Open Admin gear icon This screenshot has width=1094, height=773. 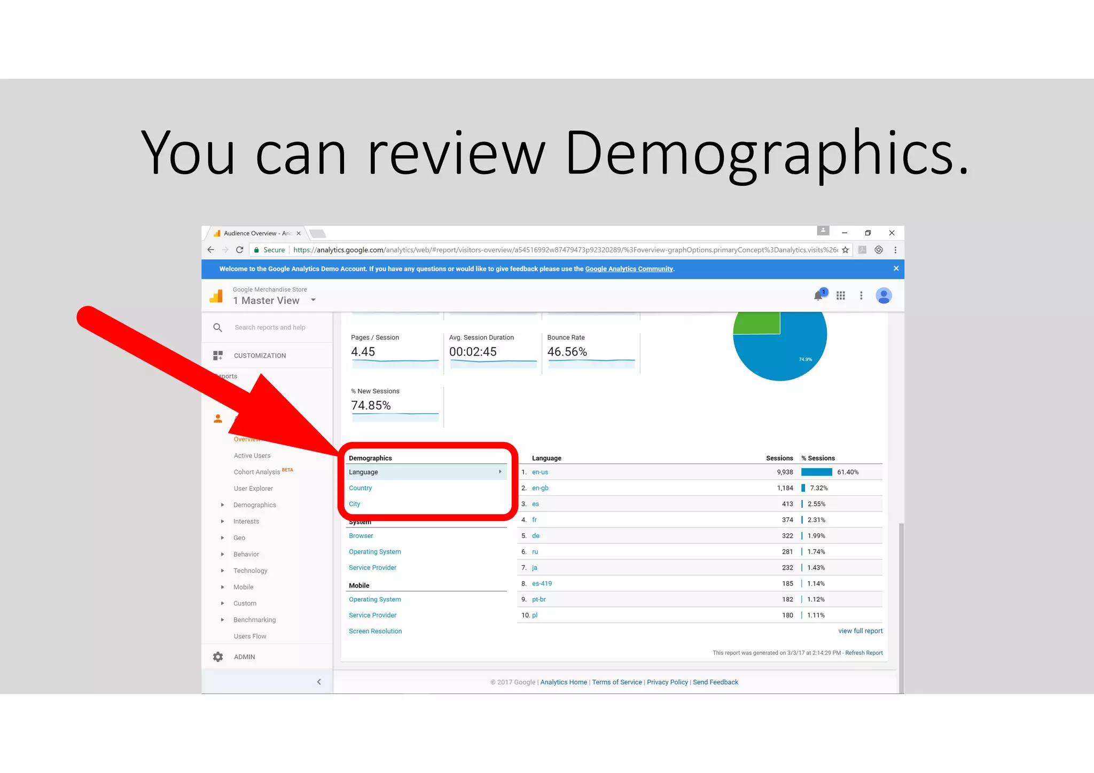point(218,657)
